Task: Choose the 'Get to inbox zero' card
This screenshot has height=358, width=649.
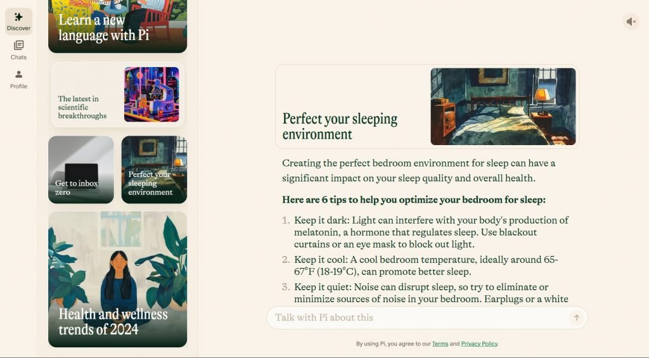Action: click(81, 170)
